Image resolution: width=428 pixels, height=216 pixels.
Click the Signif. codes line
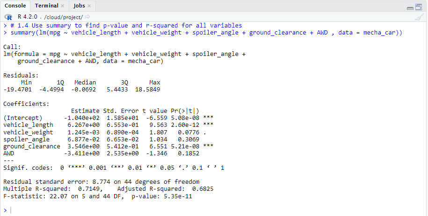[x=114, y=168]
